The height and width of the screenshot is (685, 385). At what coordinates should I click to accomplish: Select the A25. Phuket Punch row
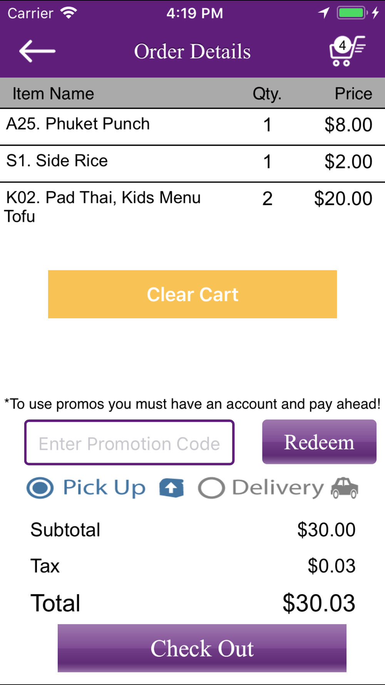pyautogui.click(x=192, y=127)
